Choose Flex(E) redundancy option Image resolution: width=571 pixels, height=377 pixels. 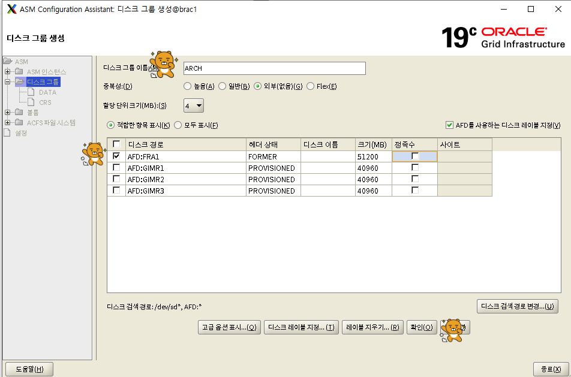(310, 86)
